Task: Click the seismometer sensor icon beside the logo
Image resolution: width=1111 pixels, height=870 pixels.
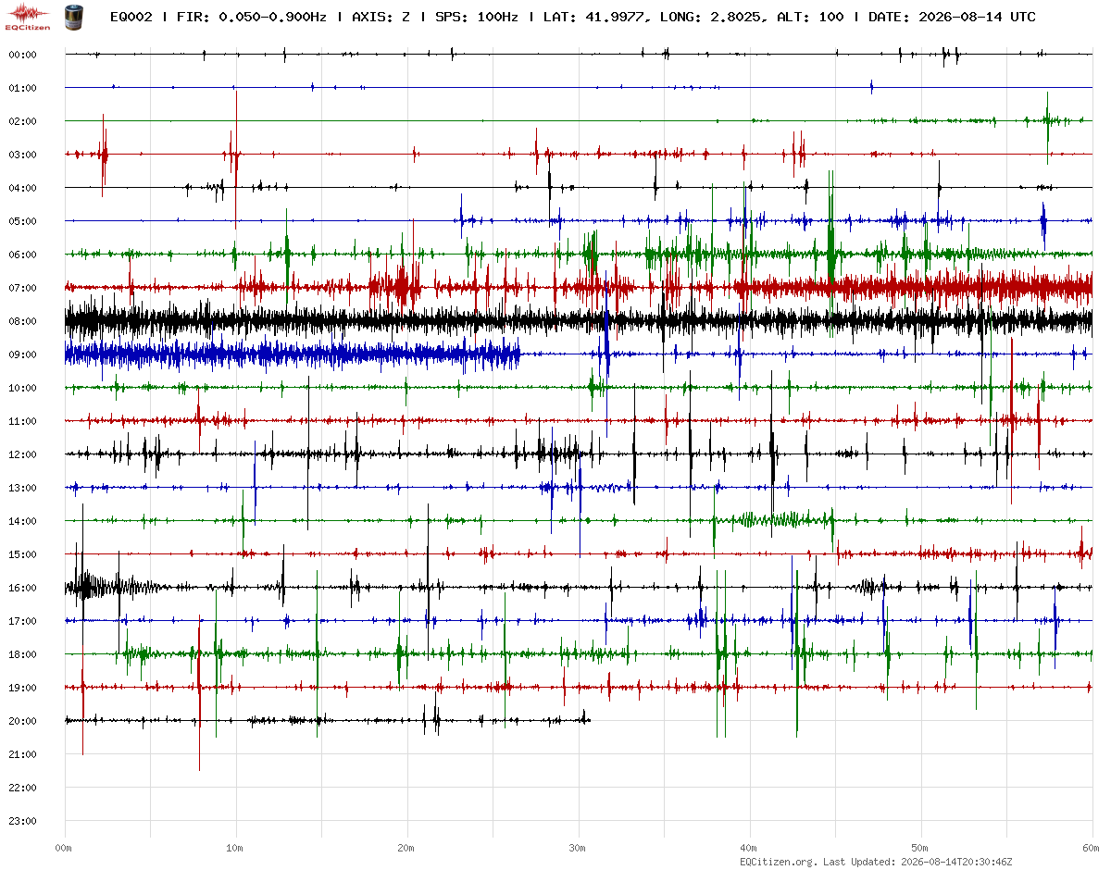Action: click(x=72, y=16)
